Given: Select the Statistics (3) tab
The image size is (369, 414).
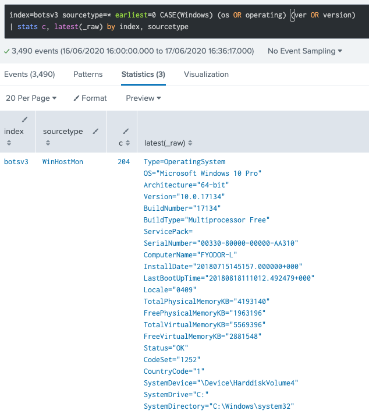Looking at the screenshot, I should click(143, 75).
